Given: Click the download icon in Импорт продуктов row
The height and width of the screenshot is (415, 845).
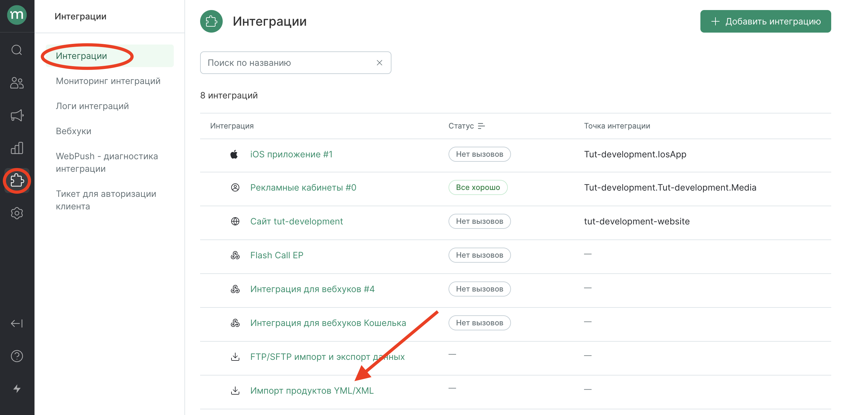Looking at the screenshot, I should pyautogui.click(x=235, y=391).
